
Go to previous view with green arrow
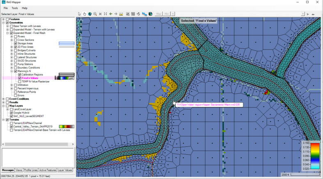pos(111,14)
